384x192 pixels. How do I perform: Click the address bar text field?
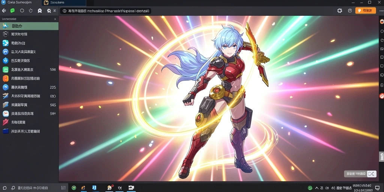(x=105, y=11)
